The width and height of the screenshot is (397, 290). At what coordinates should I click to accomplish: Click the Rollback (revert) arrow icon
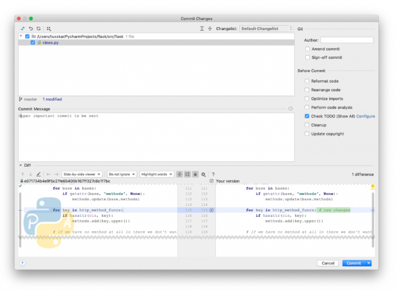30,29
